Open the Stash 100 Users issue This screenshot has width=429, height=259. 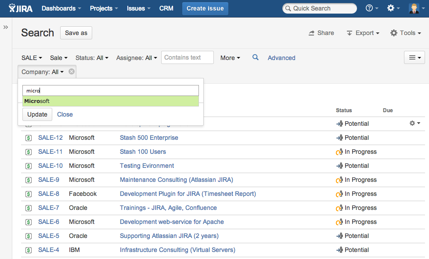(x=143, y=152)
